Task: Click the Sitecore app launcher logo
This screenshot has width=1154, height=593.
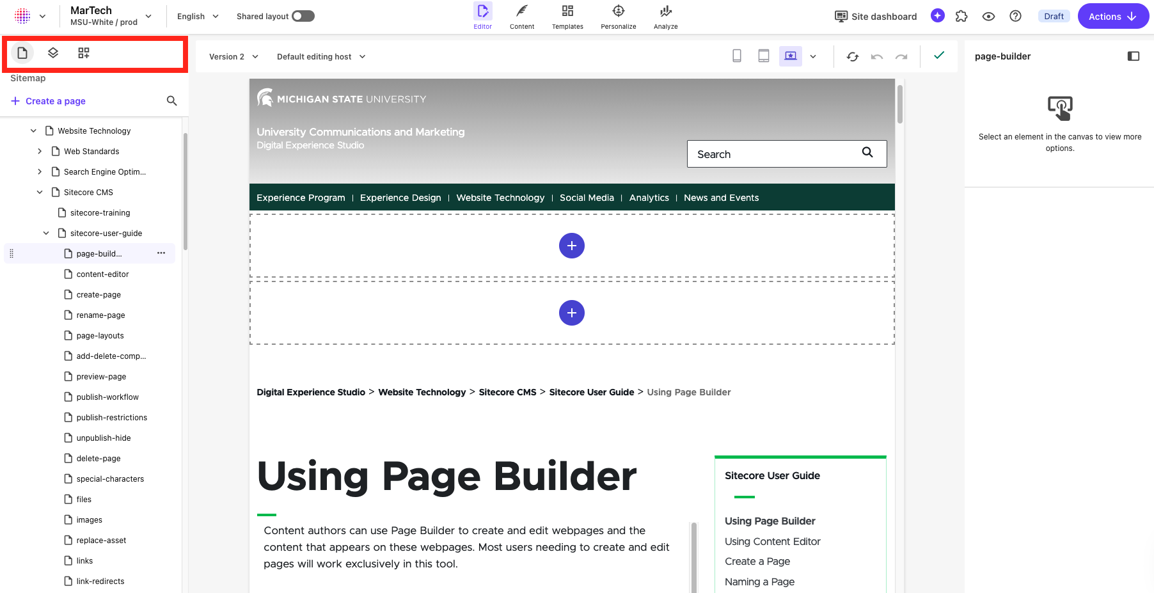Action: (x=22, y=16)
